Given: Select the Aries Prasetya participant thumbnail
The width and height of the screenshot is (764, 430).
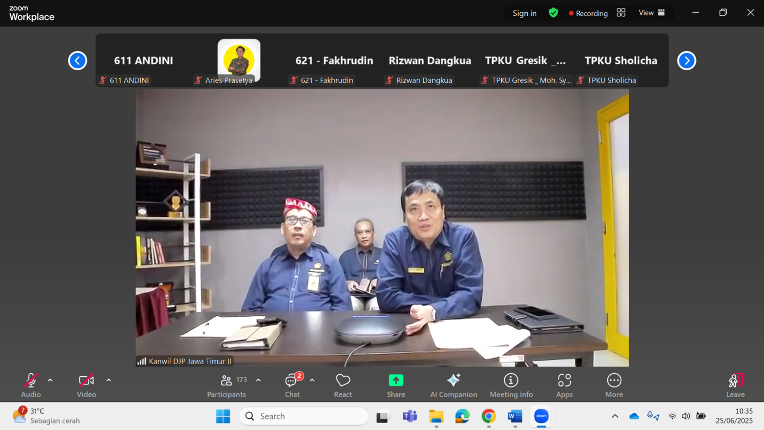Looking at the screenshot, I should pos(239,61).
